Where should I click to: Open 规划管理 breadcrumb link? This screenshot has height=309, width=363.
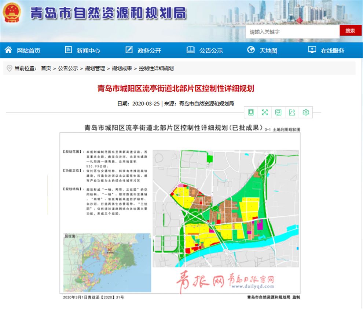pyautogui.click(x=95, y=68)
